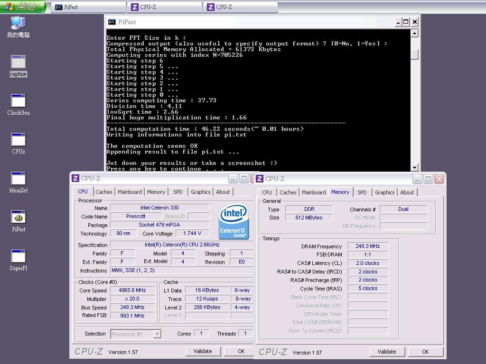Open the MemSet desktop shortcut

click(19, 182)
